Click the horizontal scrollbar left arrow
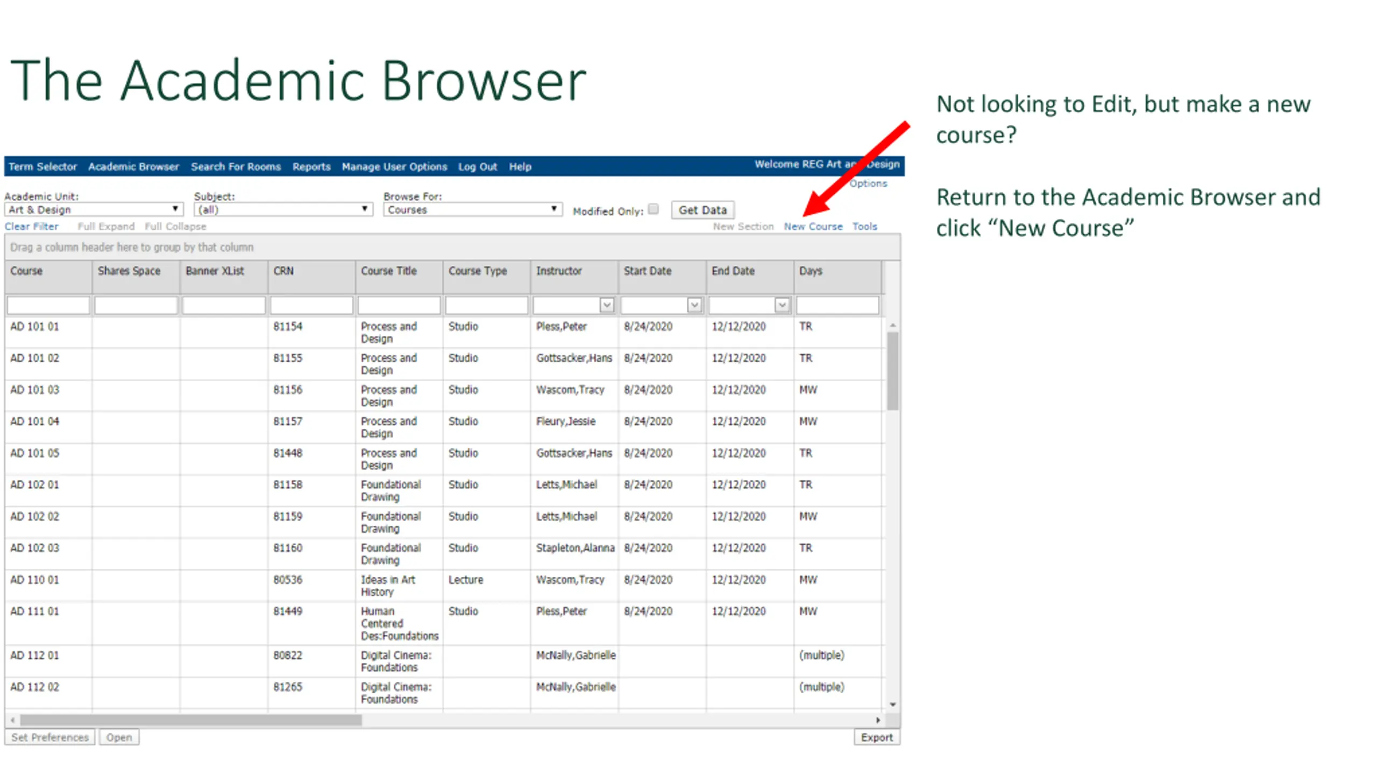The height and width of the screenshot is (775, 1377). tap(12, 720)
